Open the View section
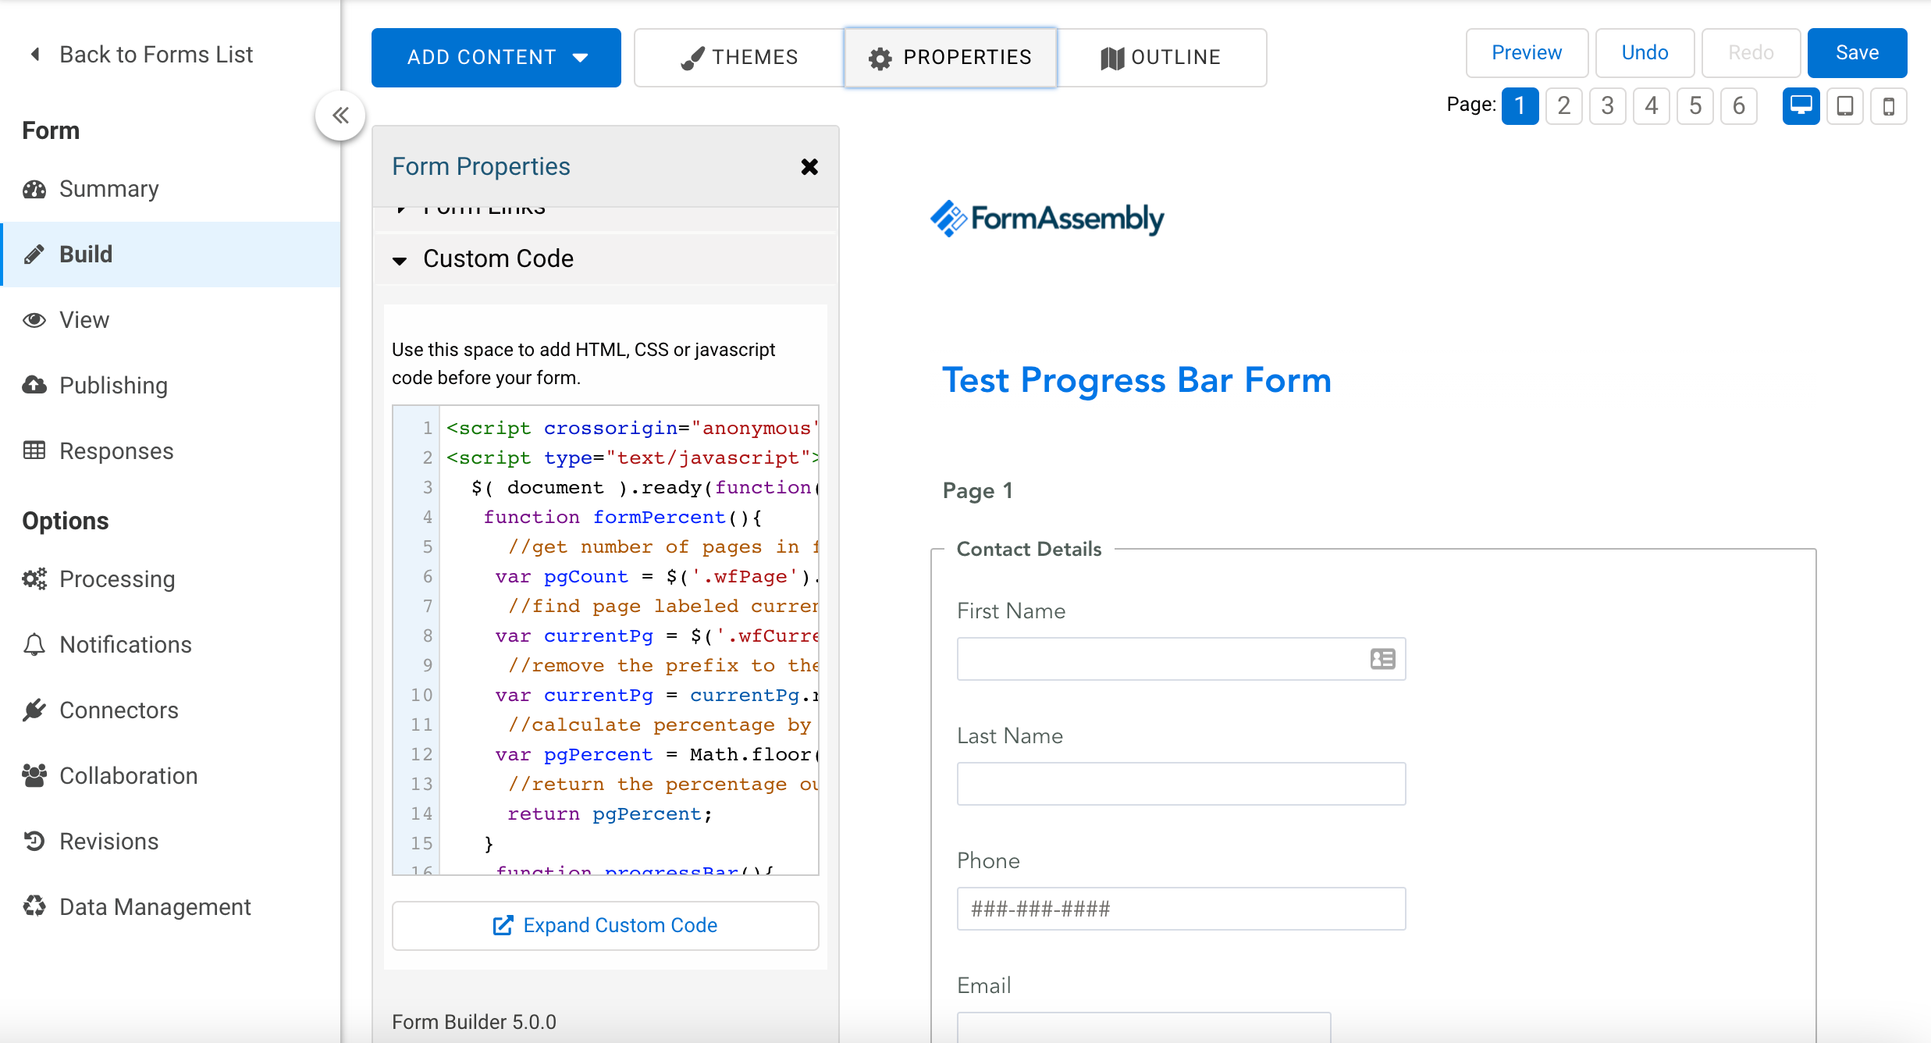 tap(170, 320)
